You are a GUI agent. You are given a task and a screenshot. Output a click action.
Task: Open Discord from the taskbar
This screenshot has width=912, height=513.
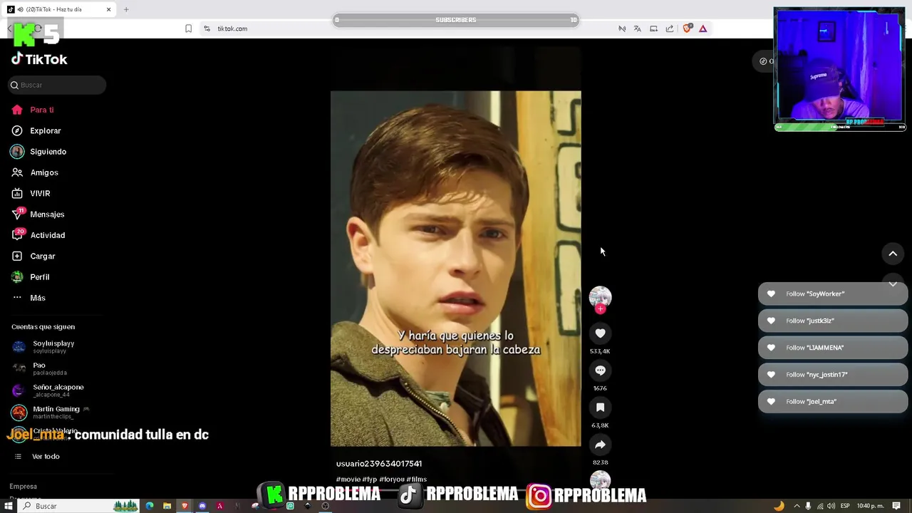point(202,506)
